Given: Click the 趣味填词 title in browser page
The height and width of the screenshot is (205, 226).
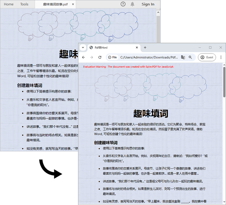Looking at the screenshot, I should (x=151, y=113).
